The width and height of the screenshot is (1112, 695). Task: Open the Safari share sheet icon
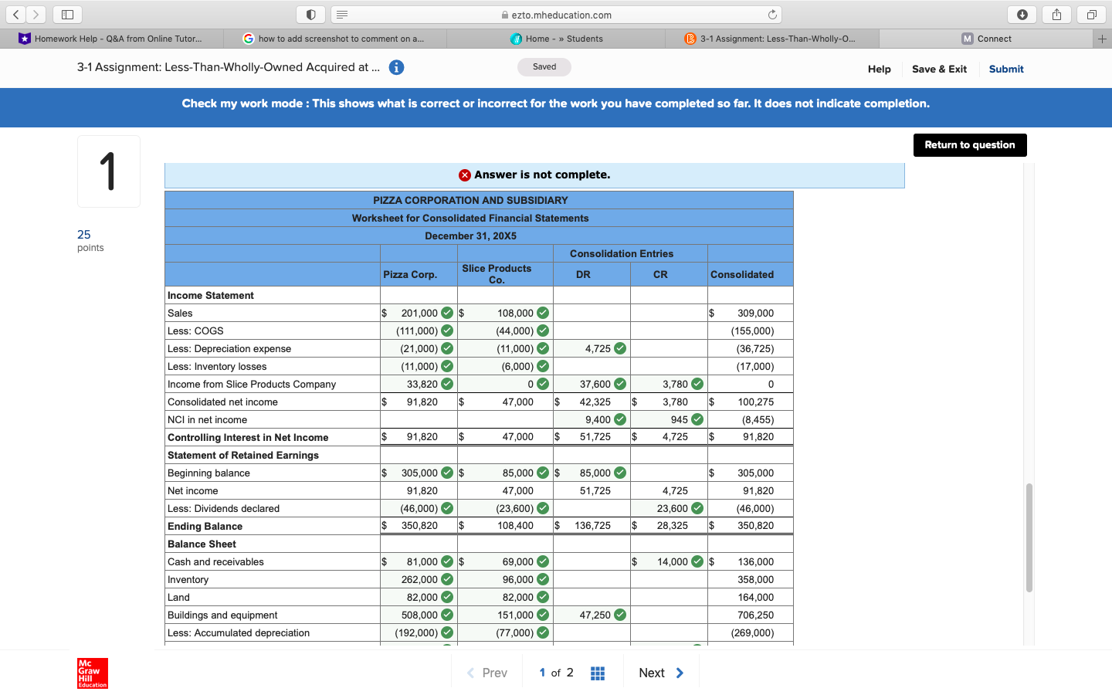pos(1056,13)
